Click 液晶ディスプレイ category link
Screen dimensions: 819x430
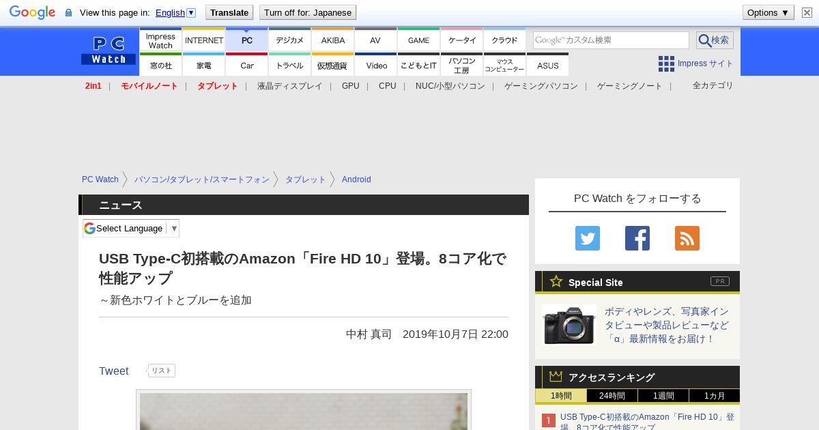tap(290, 86)
